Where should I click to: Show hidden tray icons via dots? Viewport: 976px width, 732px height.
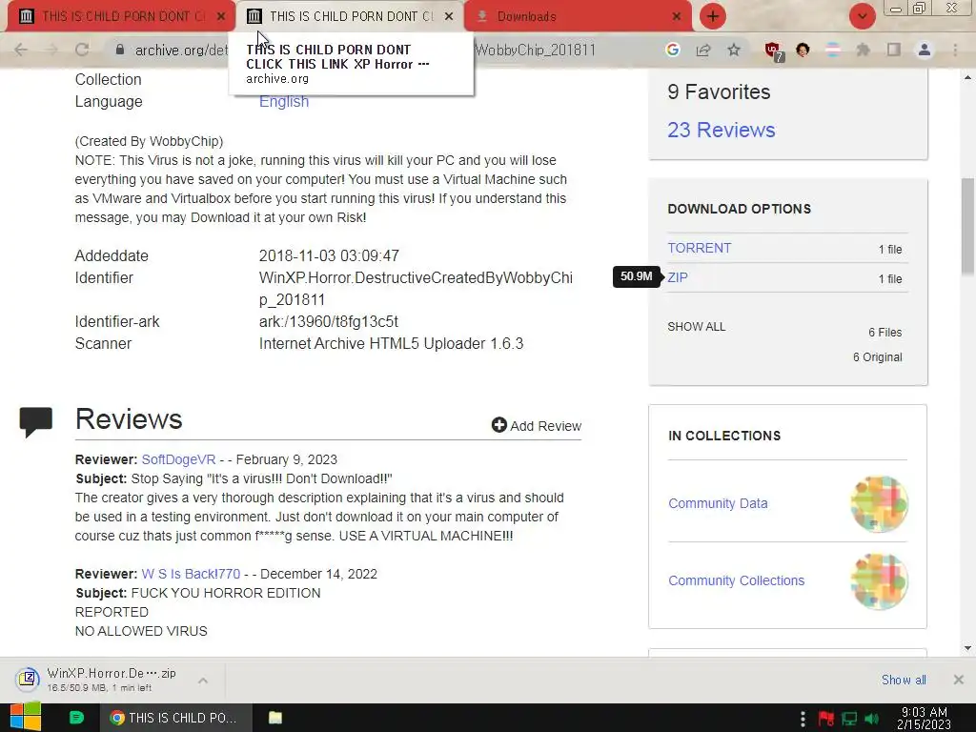(x=803, y=719)
